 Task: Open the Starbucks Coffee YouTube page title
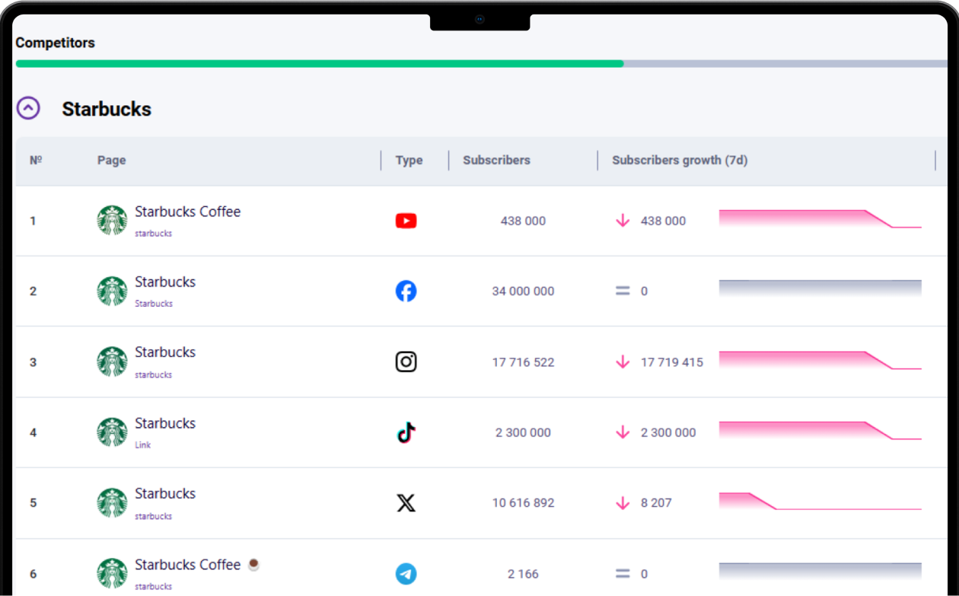pyautogui.click(x=188, y=212)
